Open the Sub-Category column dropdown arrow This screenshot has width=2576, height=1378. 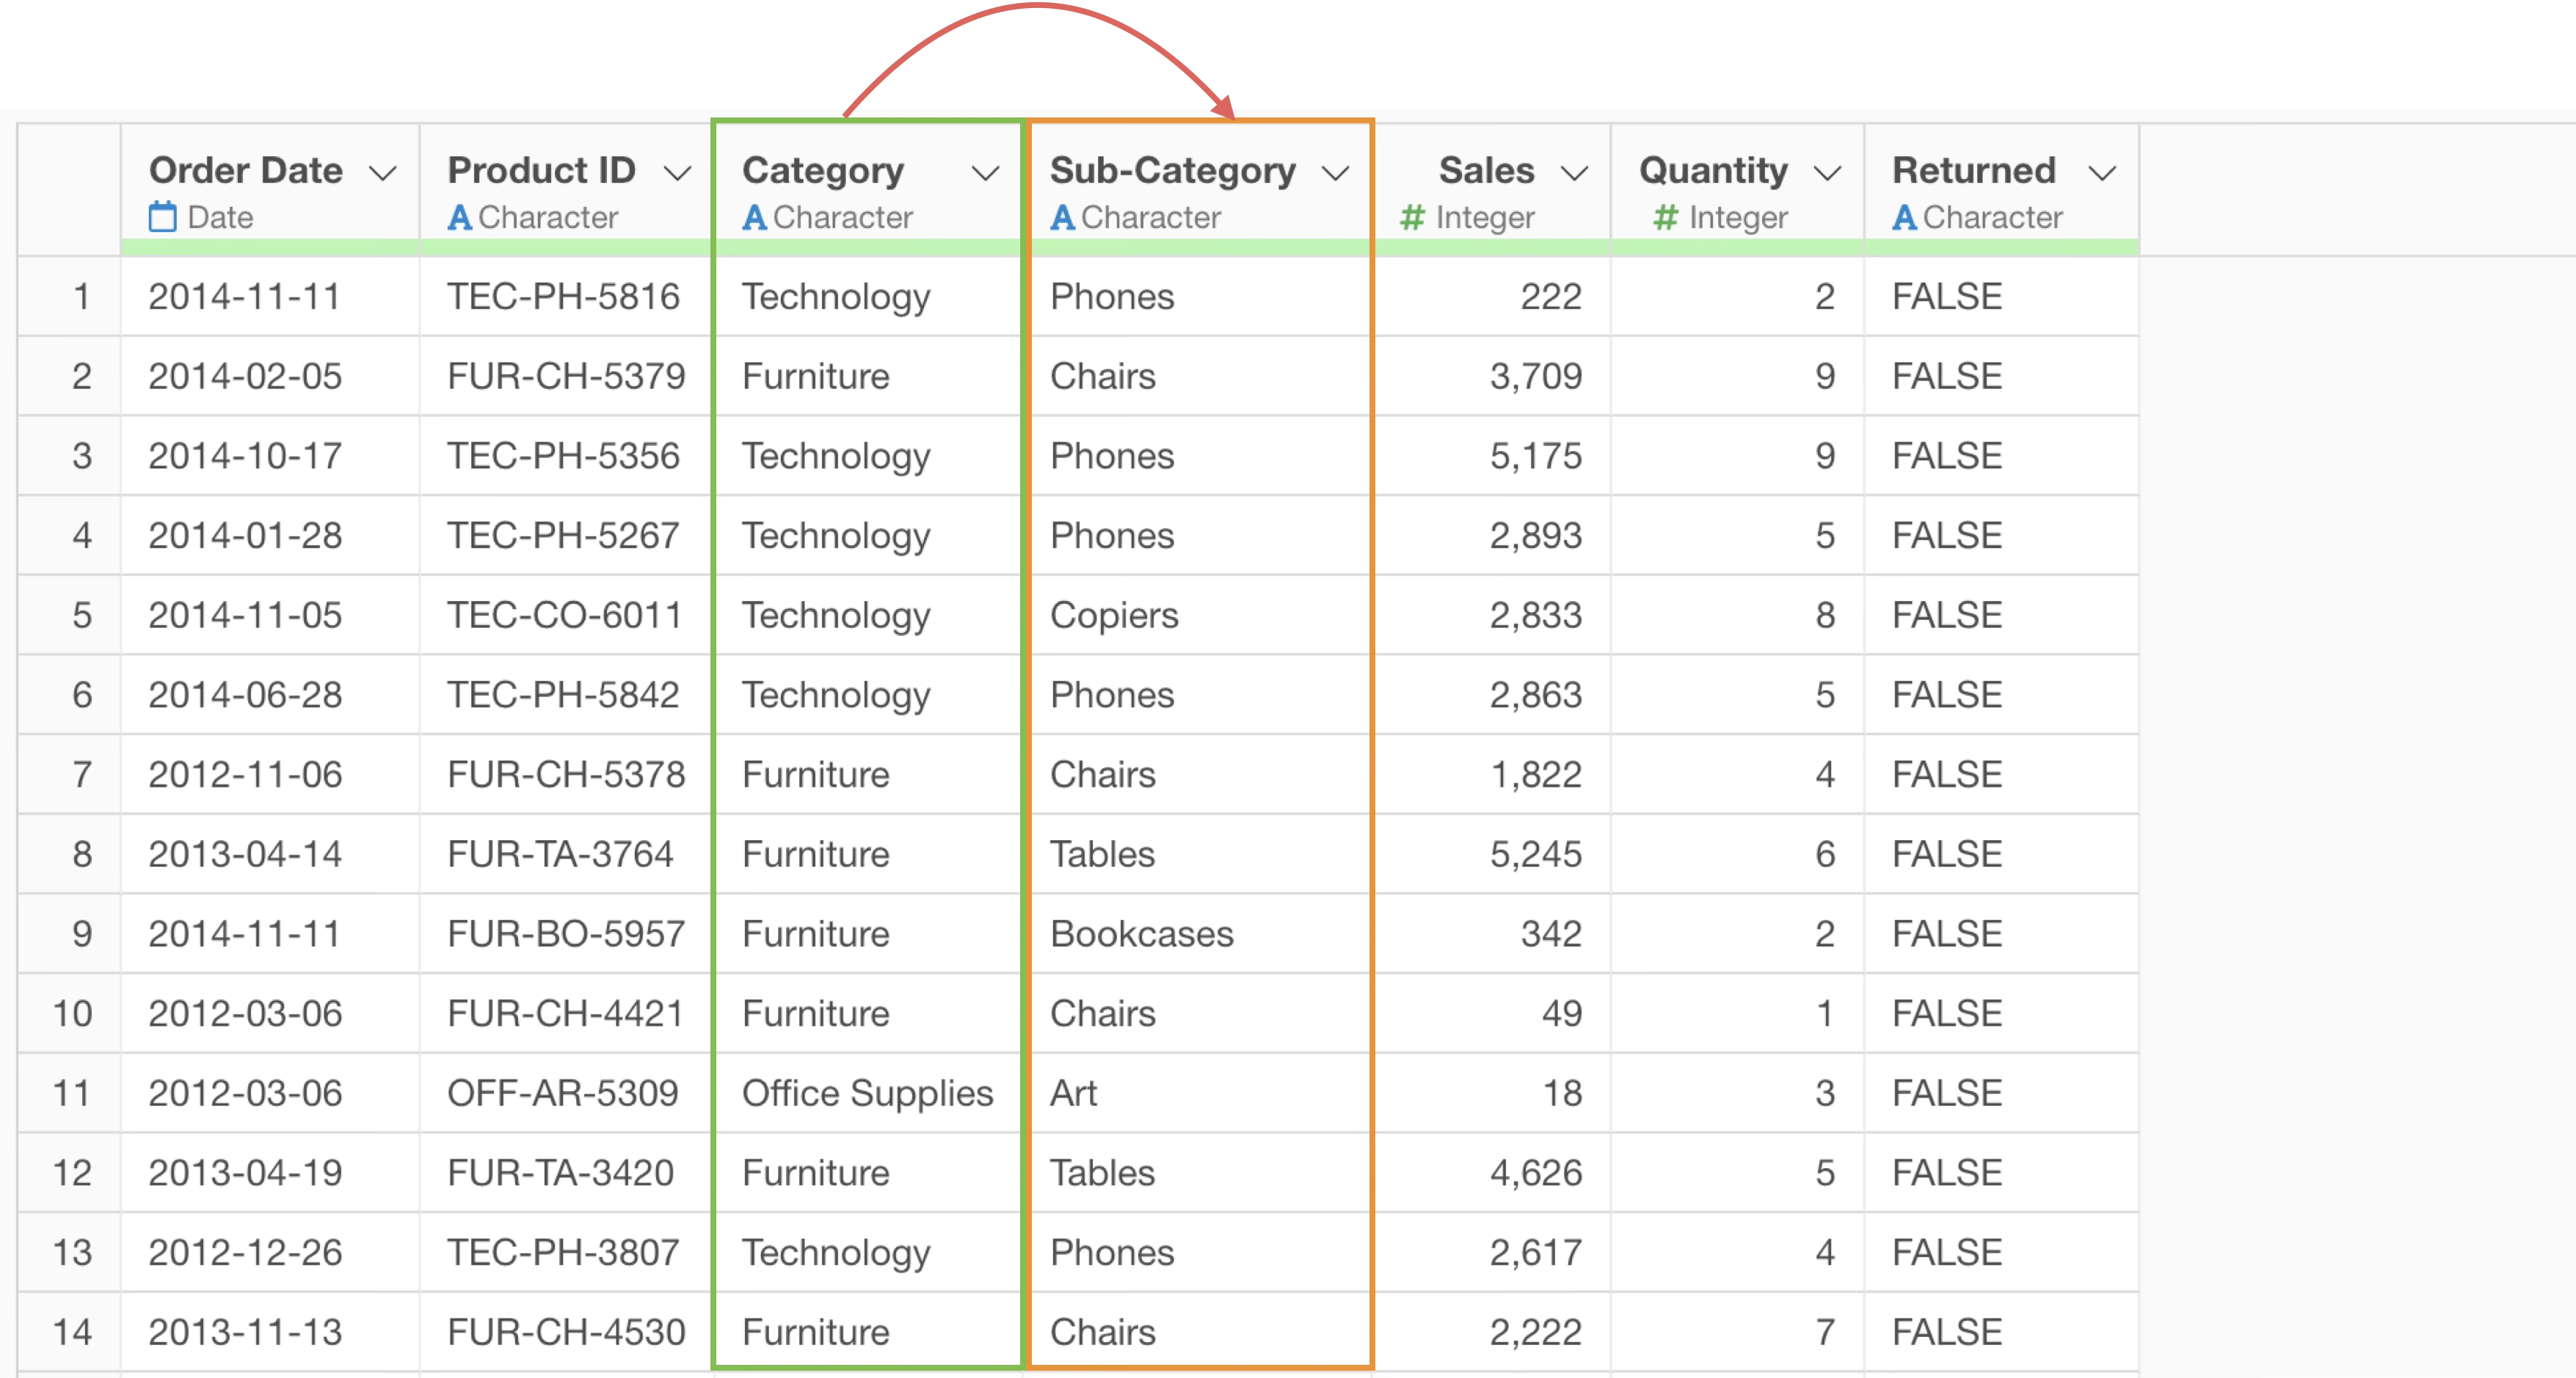click(1336, 173)
